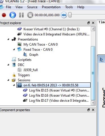105x136 pixels.
Task: Collapse the Fixed Trace - CAN 0 node
Action: click(14, 49)
